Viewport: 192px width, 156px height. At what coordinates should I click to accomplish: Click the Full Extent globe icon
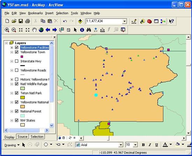(x=41, y=30)
